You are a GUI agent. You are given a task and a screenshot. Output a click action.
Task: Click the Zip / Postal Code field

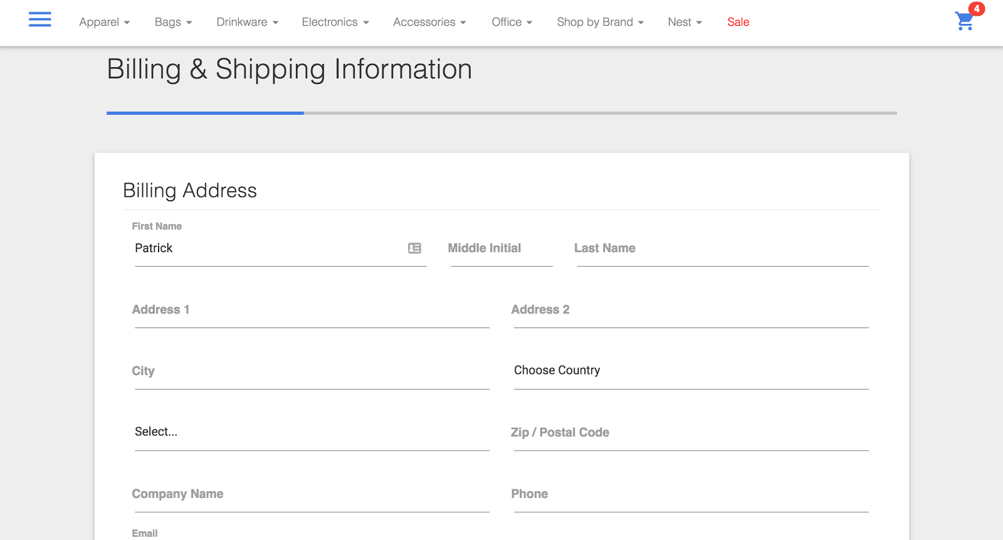(691, 433)
